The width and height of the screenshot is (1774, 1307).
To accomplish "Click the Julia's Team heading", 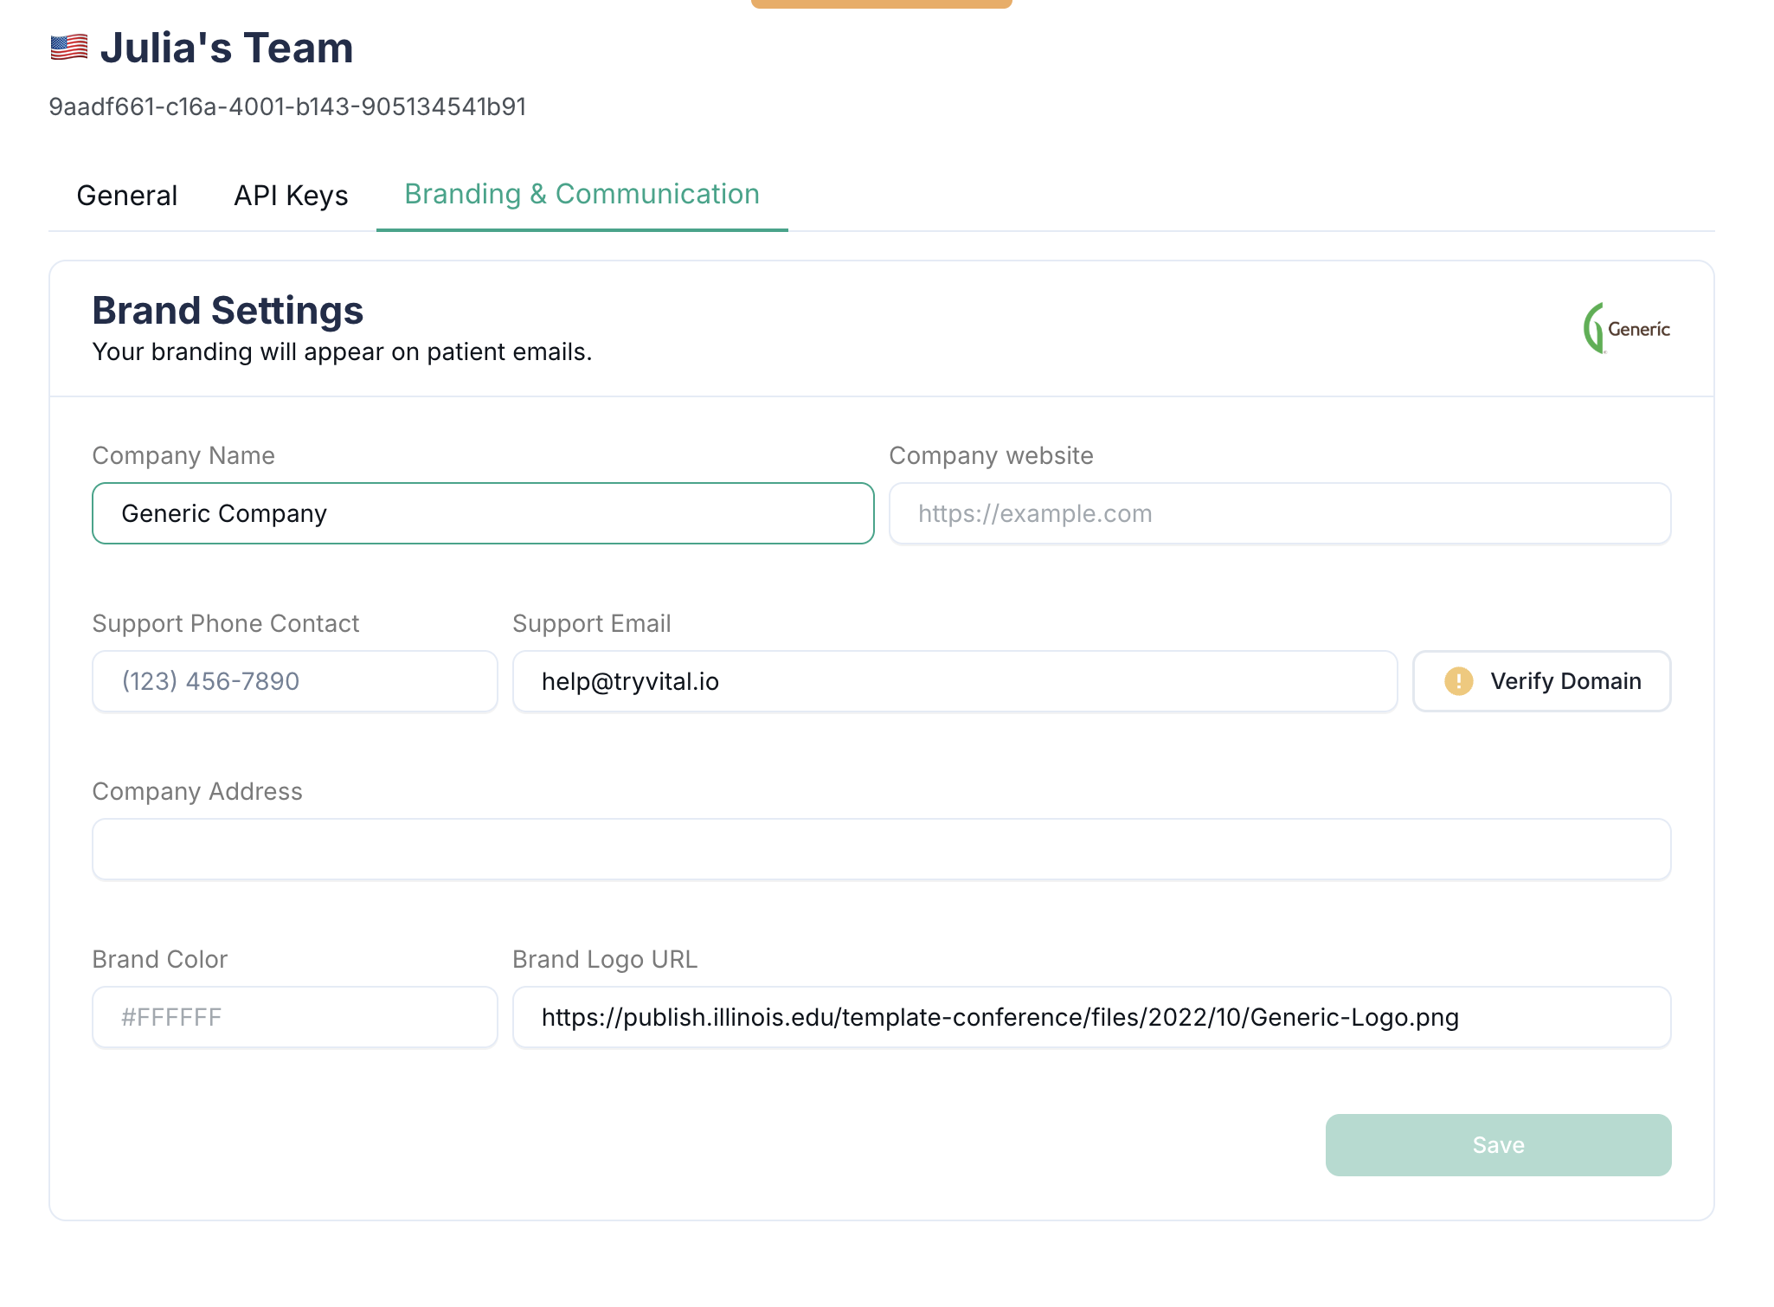I will tap(227, 48).
